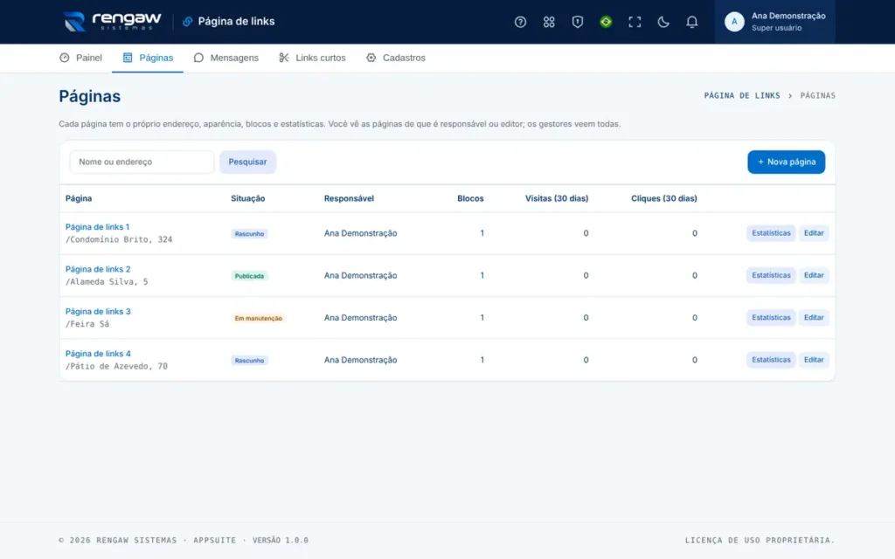This screenshot has width=895, height=559.
Task: Go to the Painel tab
Action: pos(81,58)
